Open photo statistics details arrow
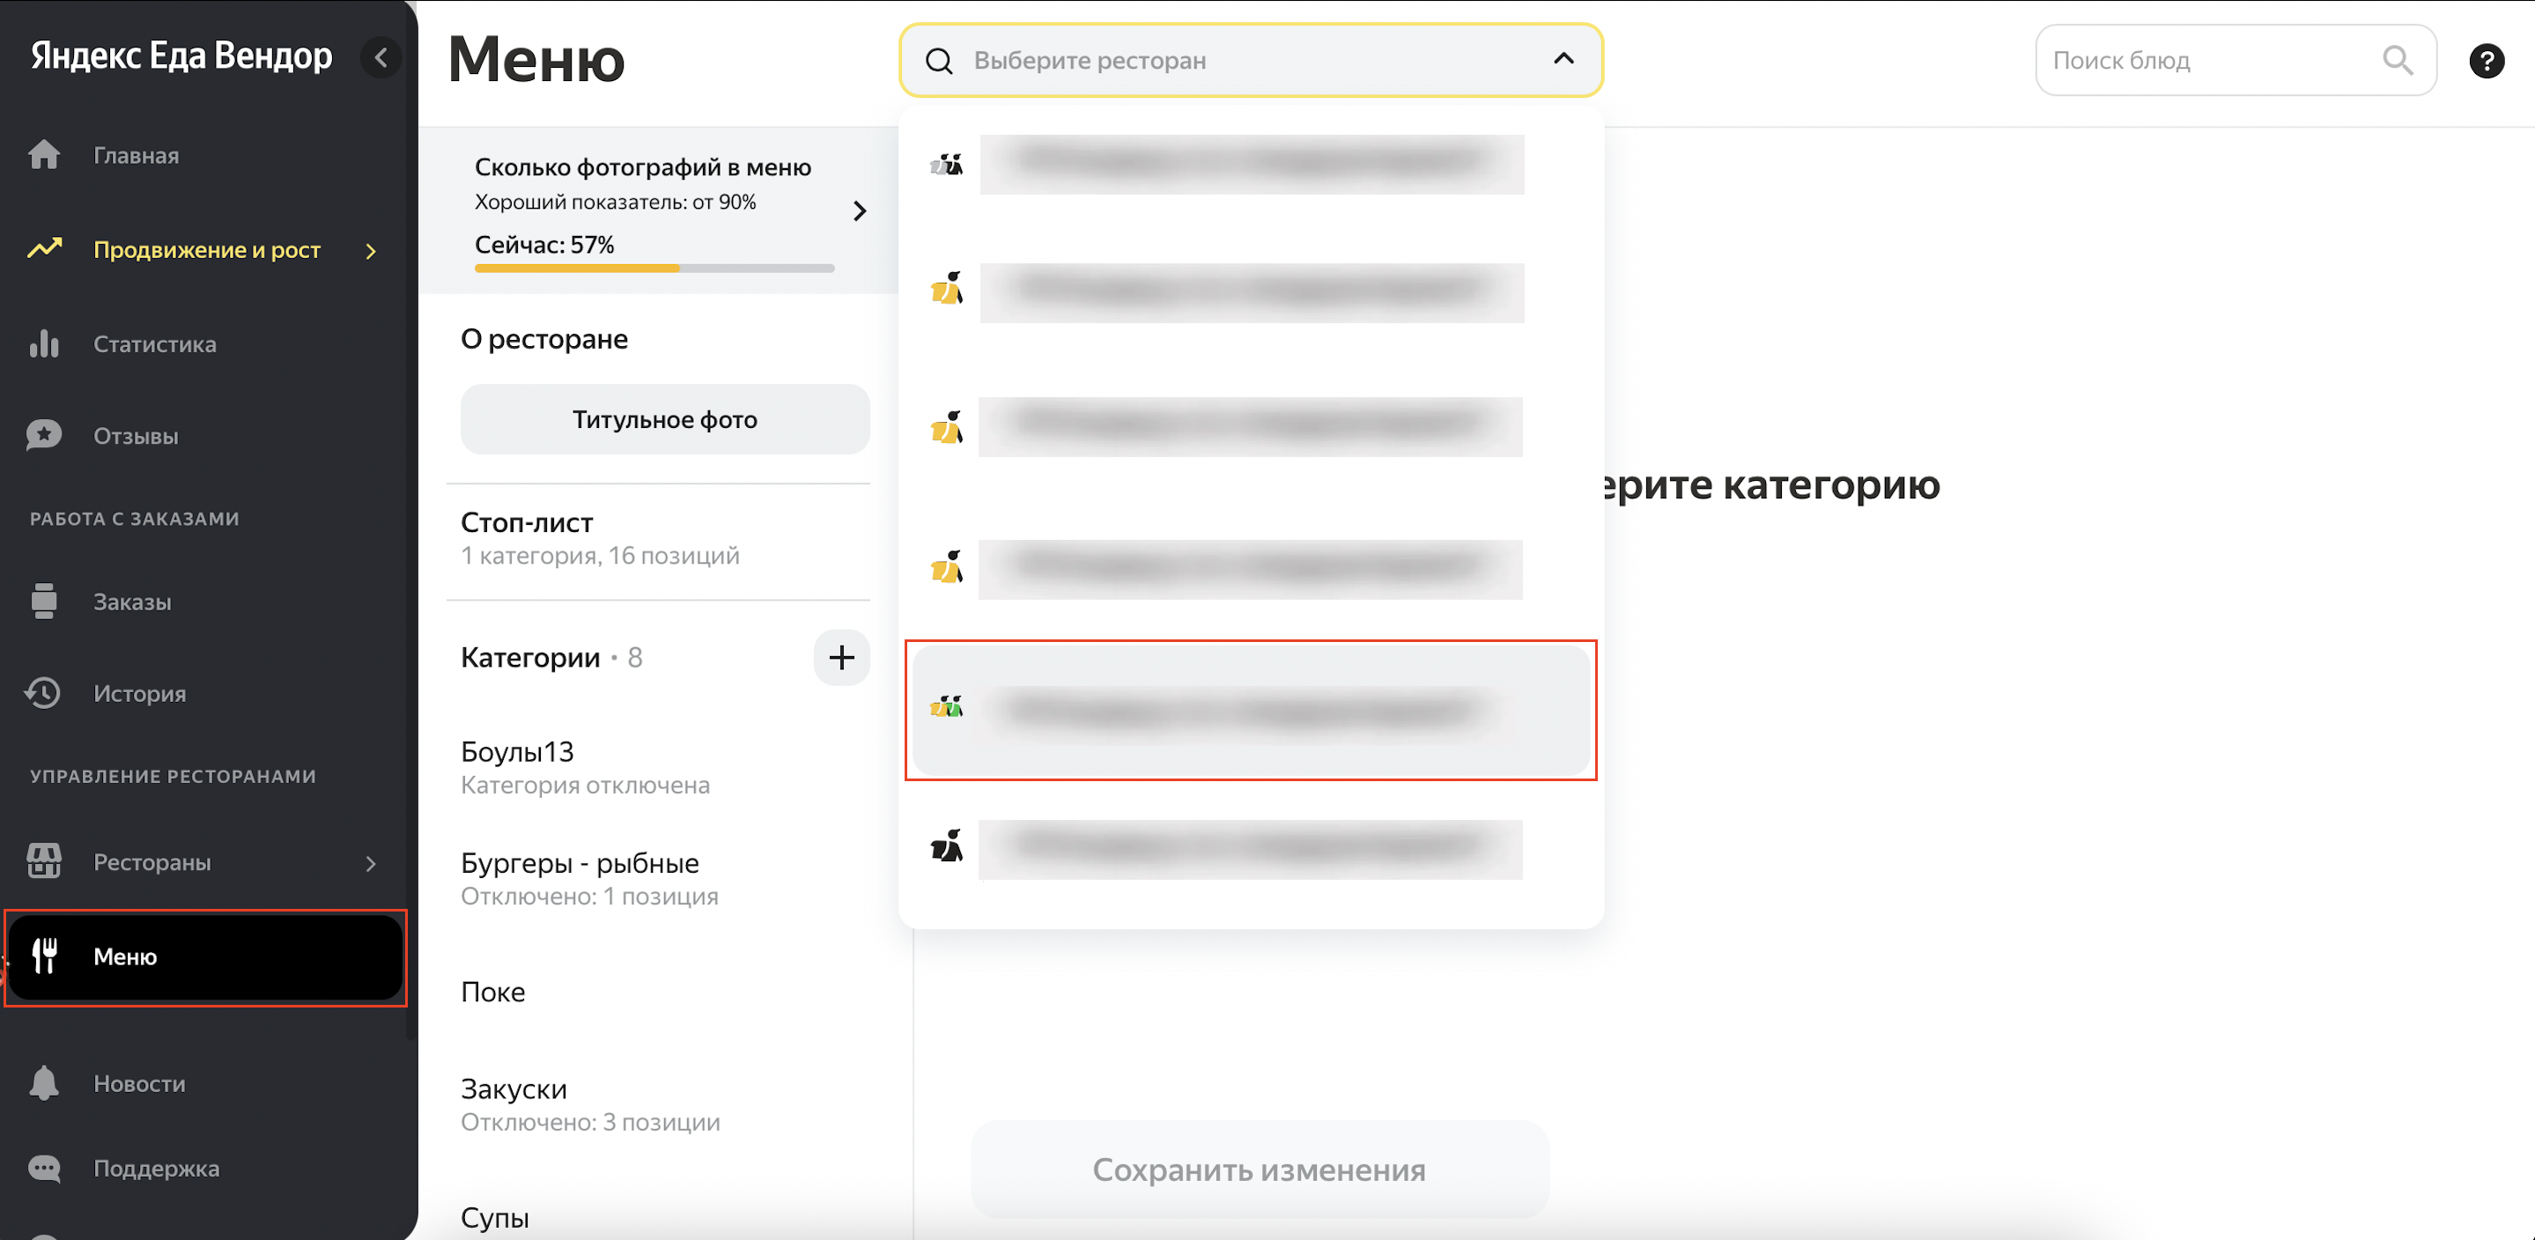The width and height of the screenshot is (2535, 1240). click(x=859, y=210)
